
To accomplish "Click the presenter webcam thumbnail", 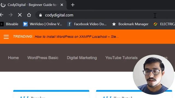I will point(153,74).
